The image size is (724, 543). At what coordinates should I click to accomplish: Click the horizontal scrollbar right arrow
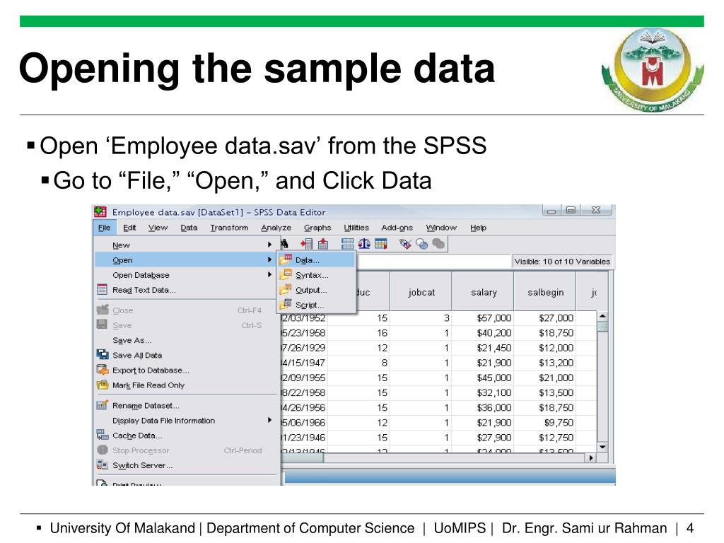(x=591, y=457)
